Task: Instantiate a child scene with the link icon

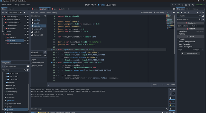Action: coord(6,13)
